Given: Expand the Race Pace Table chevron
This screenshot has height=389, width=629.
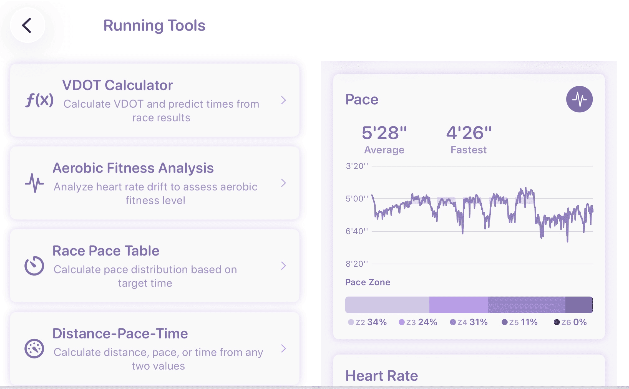Looking at the screenshot, I should 283,266.
